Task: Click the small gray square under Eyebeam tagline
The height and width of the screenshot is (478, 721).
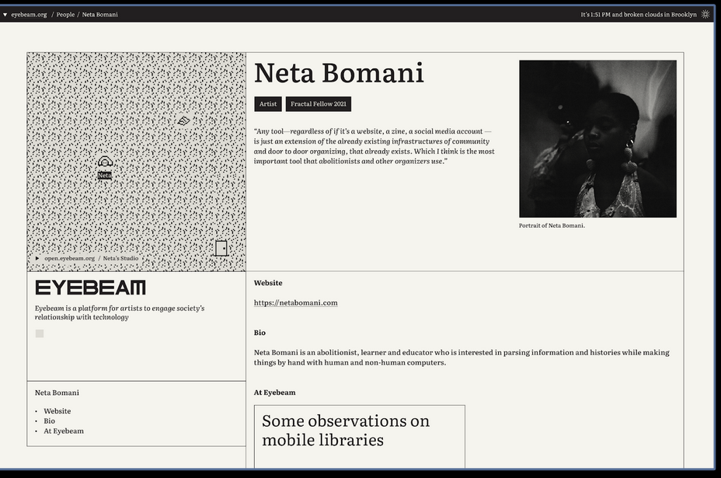Action: pyautogui.click(x=40, y=333)
